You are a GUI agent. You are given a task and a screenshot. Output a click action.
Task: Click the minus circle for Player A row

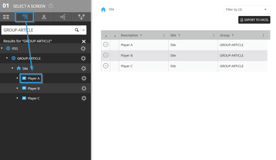pos(106,45)
